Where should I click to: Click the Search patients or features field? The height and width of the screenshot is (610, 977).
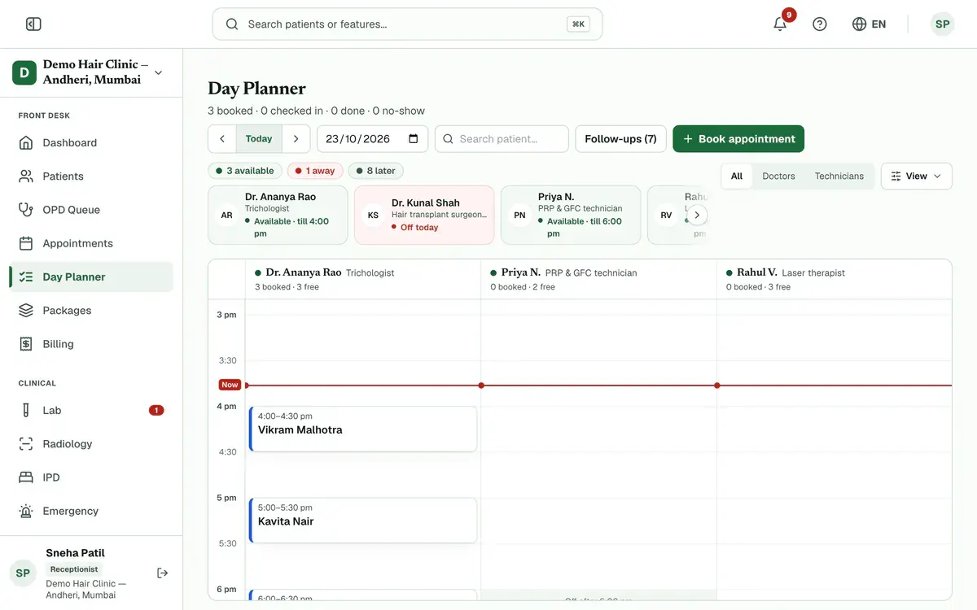(407, 24)
